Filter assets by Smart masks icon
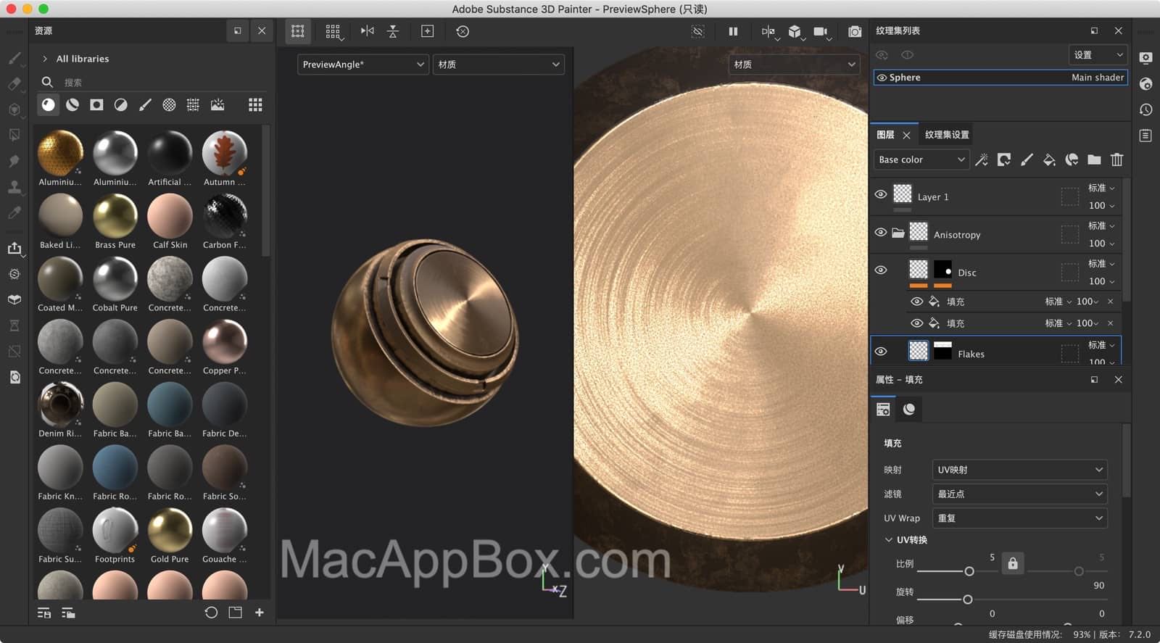This screenshot has height=643, width=1160. 96,104
